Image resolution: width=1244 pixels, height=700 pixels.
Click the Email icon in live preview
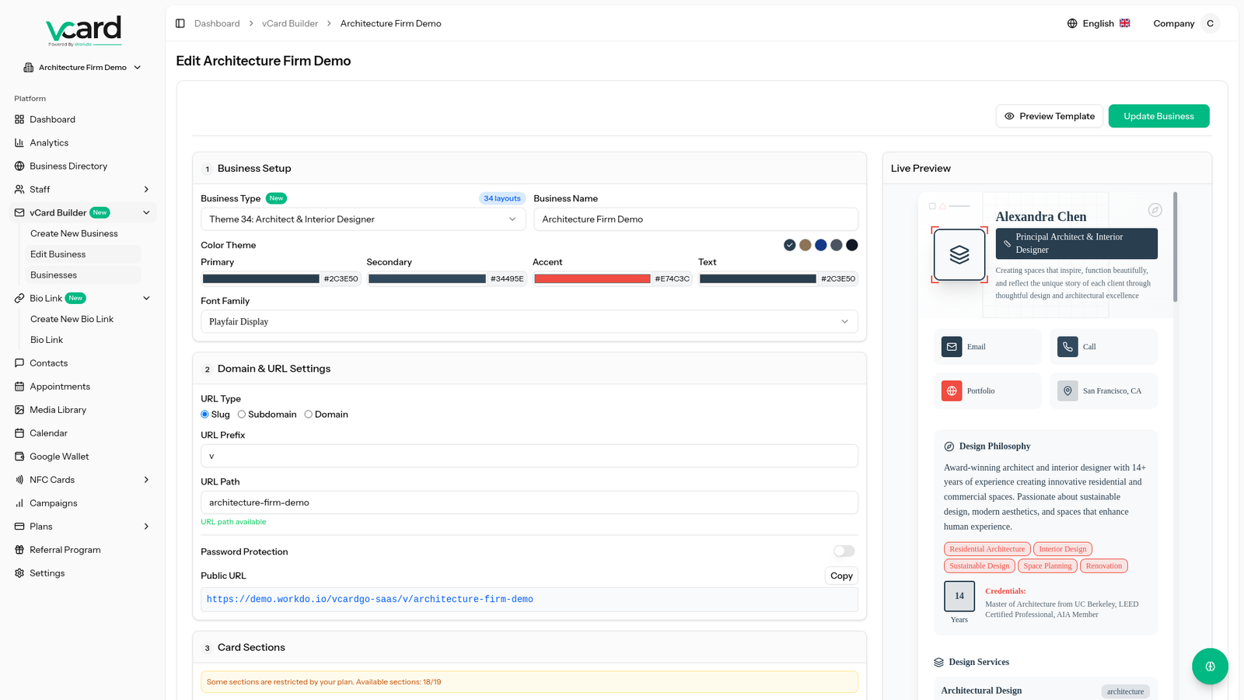click(952, 347)
